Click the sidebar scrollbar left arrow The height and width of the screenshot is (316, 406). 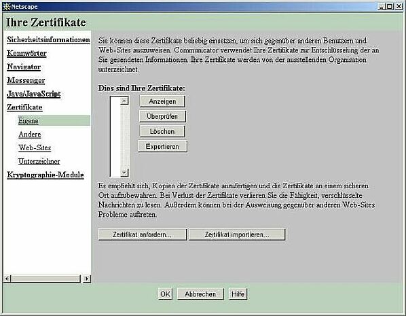pyautogui.click(x=7, y=279)
